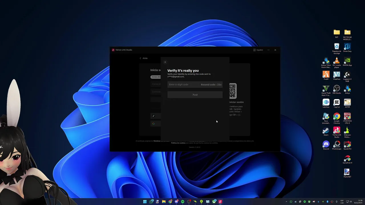The image size is (365, 205).
Task: Select TikTok LIVE Studio desktop shortcut
Action: coord(337,132)
